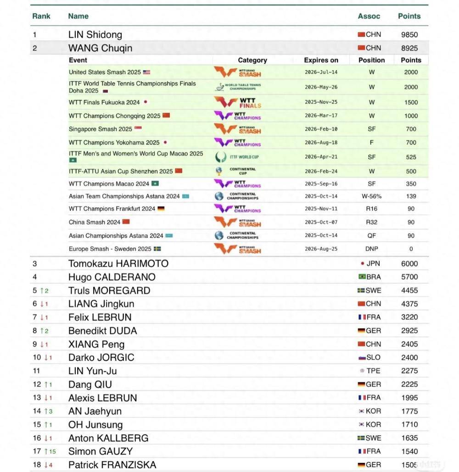Click the Expires on sub-table header
The width and height of the screenshot is (459, 472).
click(x=321, y=60)
